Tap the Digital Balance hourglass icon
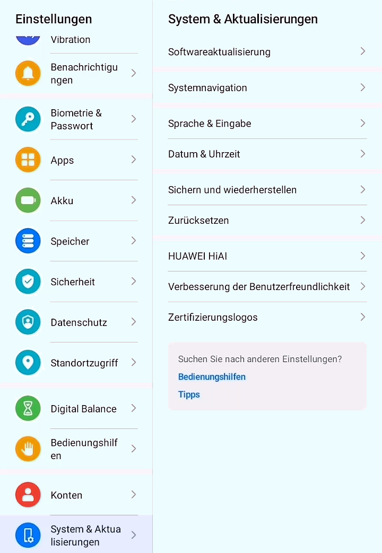382x553 pixels. pyautogui.click(x=28, y=408)
